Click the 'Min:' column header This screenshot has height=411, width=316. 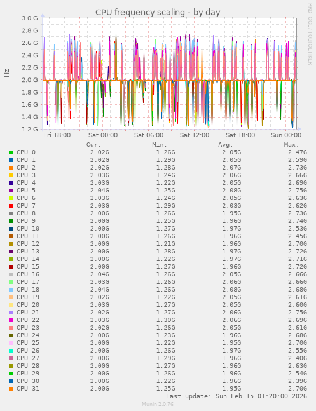pyautogui.click(x=160, y=145)
